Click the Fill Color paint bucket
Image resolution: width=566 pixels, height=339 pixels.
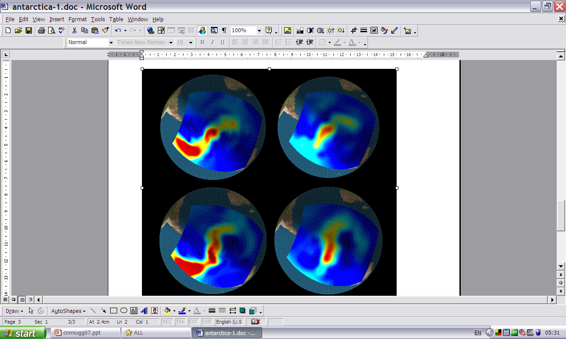click(x=167, y=311)
